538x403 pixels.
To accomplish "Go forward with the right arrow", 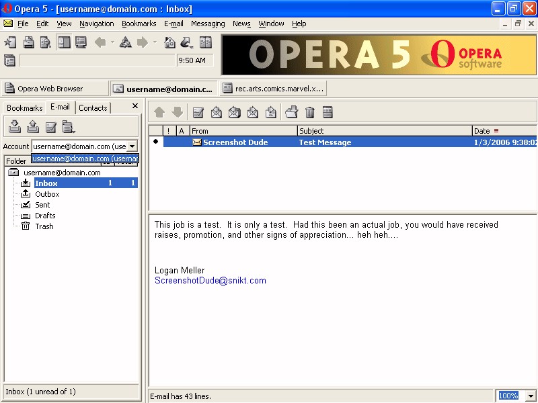I will pos(143,42).
